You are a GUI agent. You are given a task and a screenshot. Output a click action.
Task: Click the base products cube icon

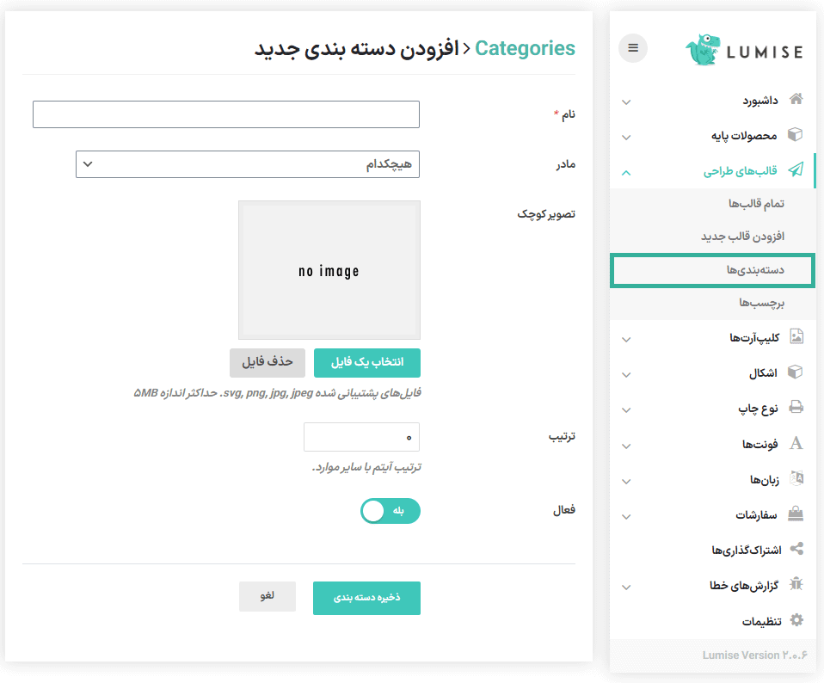(796, 135)
